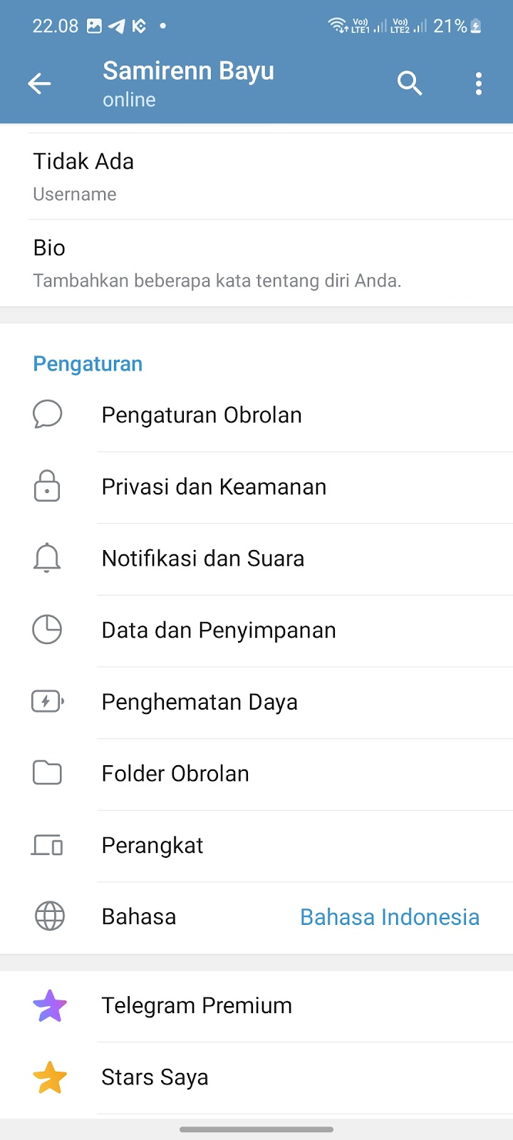
Task: Tap the chat bubble icon for Pengaturan Obrolan
Action: (x=48, y=415)
